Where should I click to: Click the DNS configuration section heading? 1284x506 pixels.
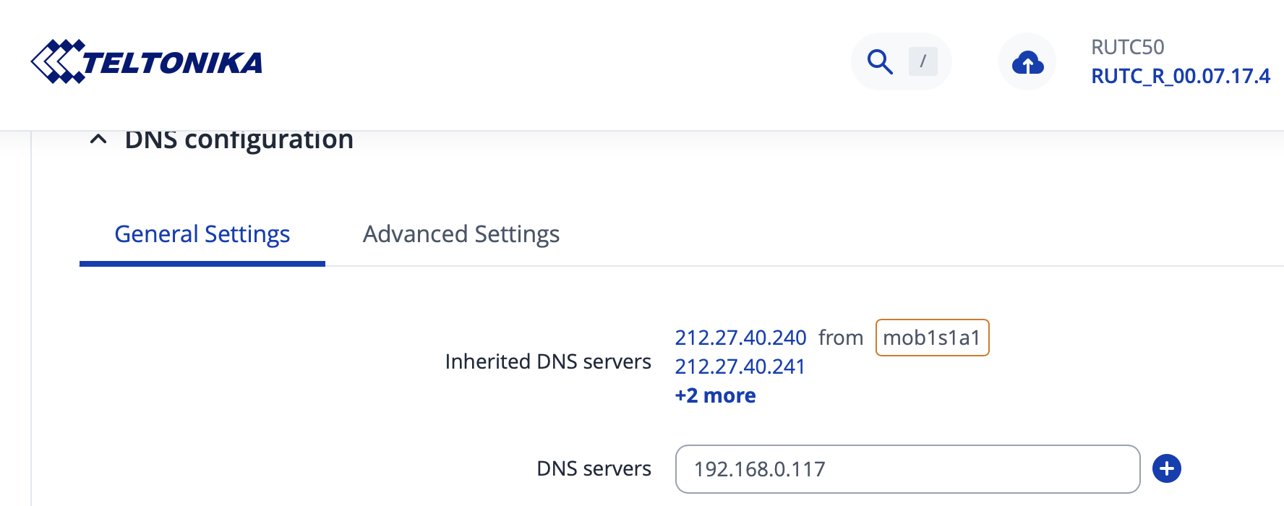(239, 140)
